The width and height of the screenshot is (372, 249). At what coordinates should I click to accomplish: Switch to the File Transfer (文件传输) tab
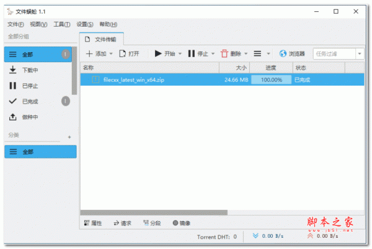tap(102, 39)
